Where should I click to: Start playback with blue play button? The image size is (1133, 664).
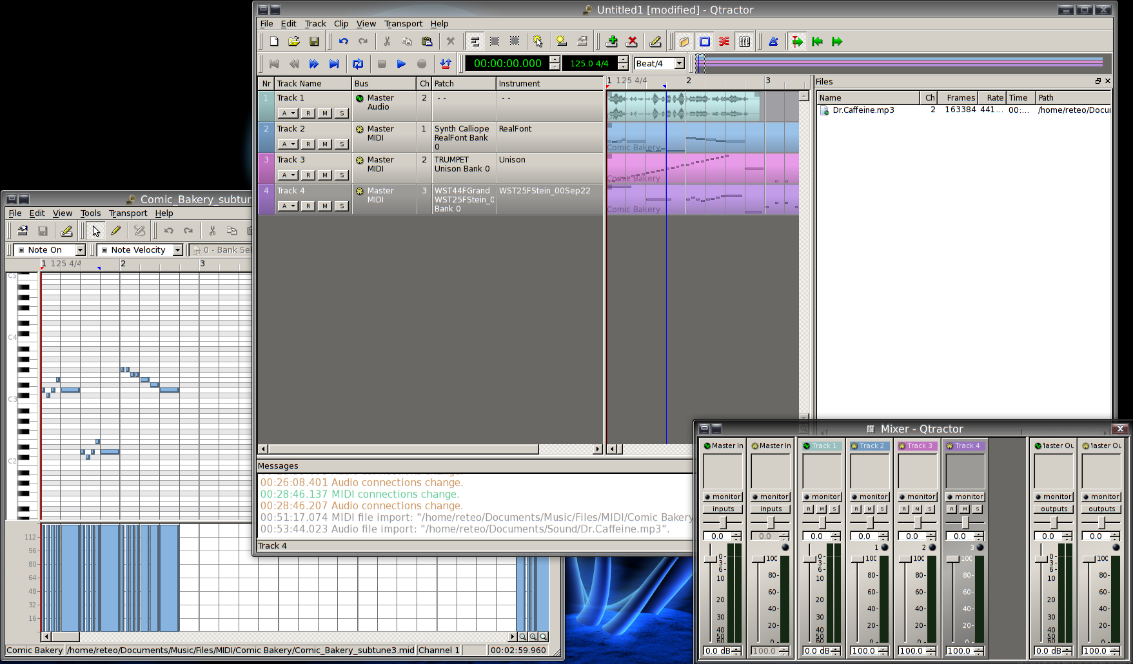click(x=401, y=64)
